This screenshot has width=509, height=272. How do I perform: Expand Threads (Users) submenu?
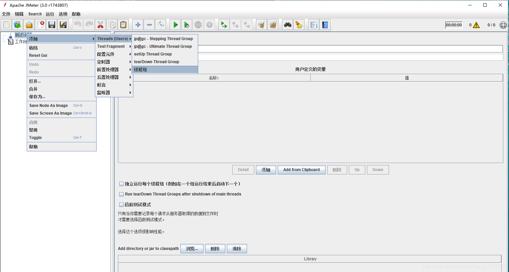[x=114, y=39]
